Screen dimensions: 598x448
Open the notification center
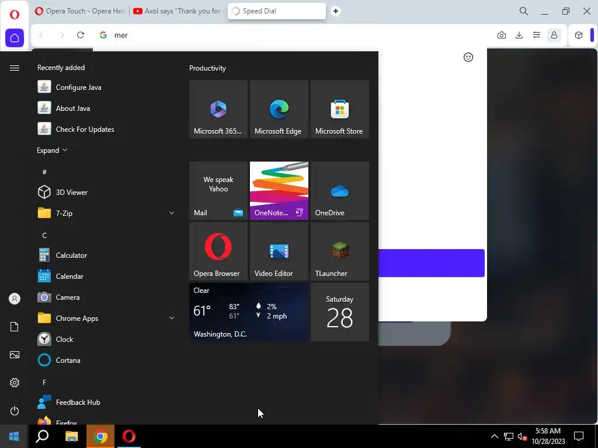pos(579,436)
